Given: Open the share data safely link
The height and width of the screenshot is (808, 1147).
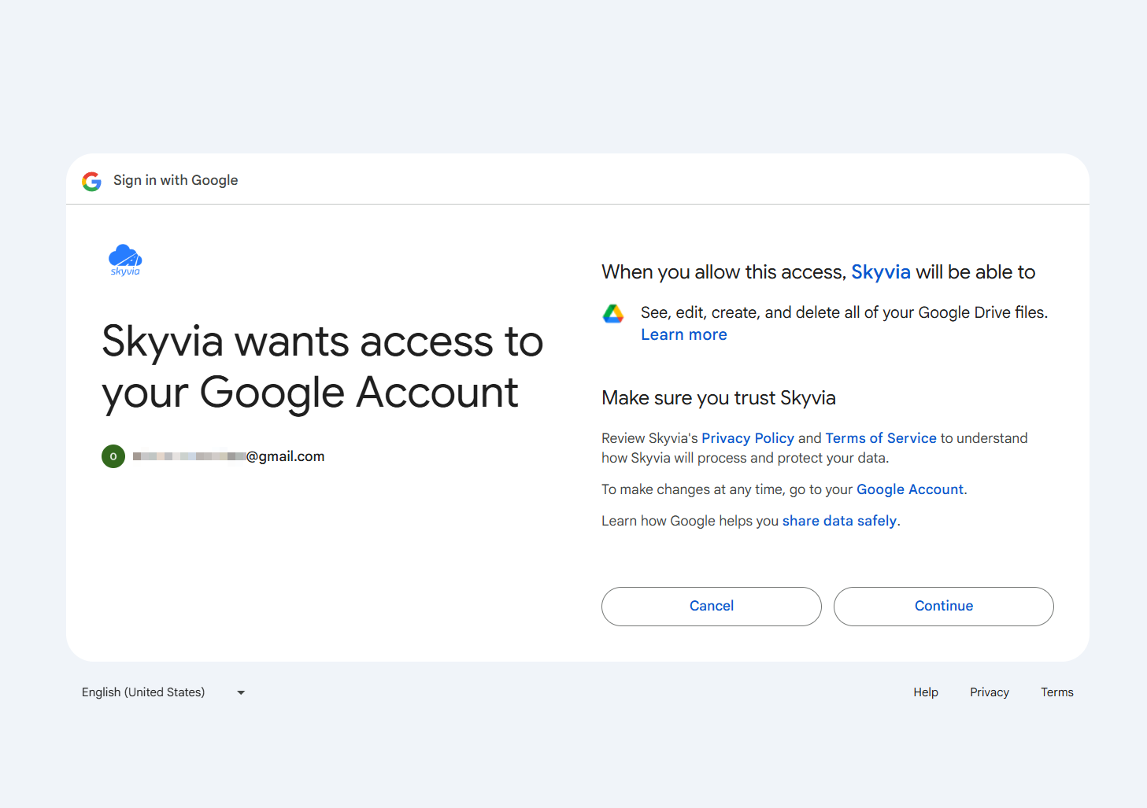Looking at the screenshot, I should 839,520.
